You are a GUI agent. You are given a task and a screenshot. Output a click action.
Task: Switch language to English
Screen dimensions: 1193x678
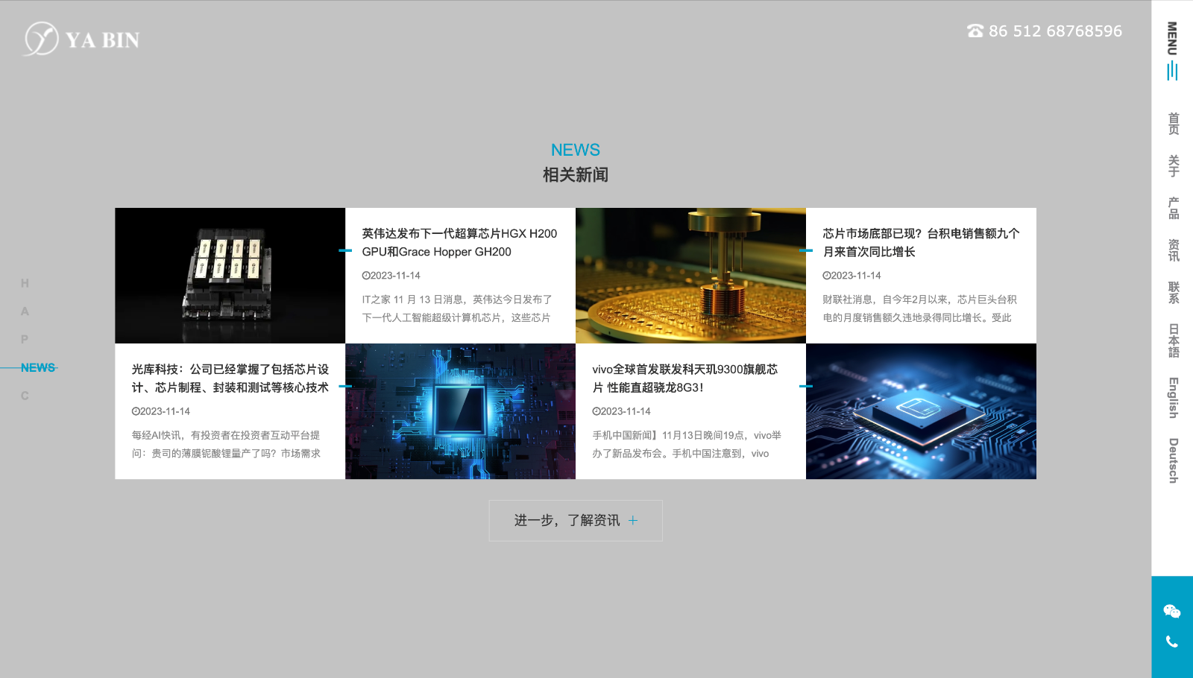pos(1173,398)
